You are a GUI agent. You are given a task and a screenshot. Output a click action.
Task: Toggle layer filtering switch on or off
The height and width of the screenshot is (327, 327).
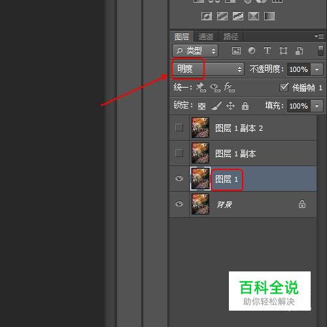[320, 50]
